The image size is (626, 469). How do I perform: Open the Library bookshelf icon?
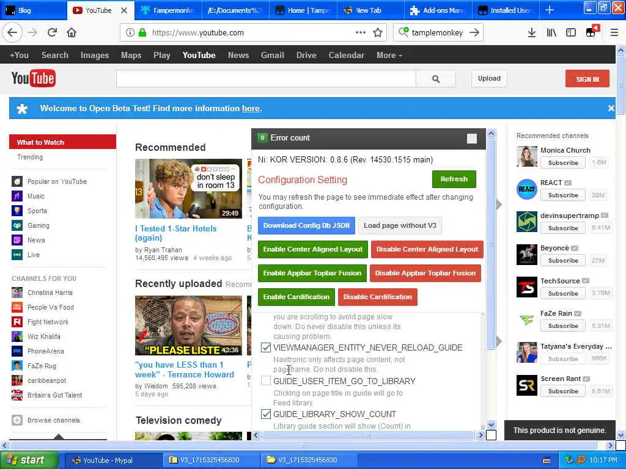[551, 32]
